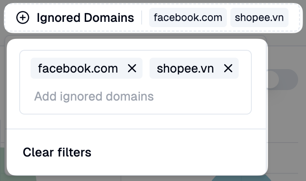
Task: Click the plus circle icon beside Ignored Domains
Action: (x=23, y=18)
